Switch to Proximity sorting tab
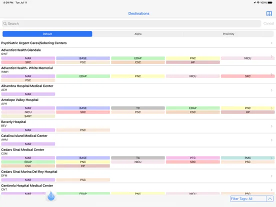The height and width of the screenshot is (207, 276). [228, 34]
